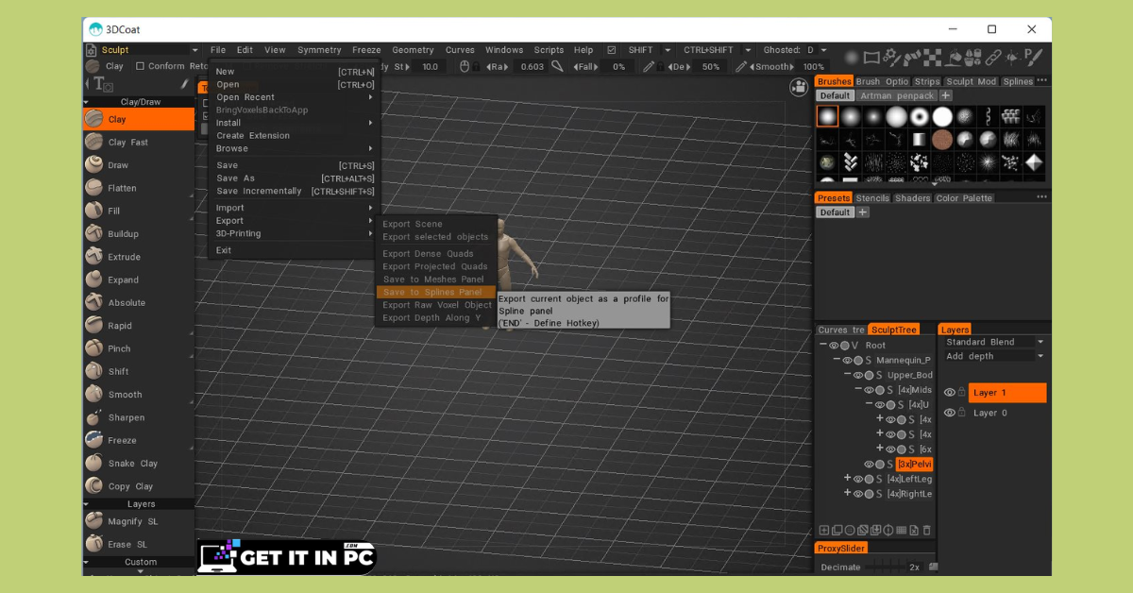Hide Layer 1 with its eye icon
1133x593 pixels.
(x=950, y=393)
